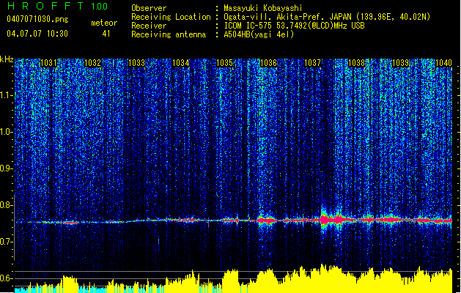Viewport: 461px width, 293px height.
Task: Click the kHz axis unit label
Action: click(x=7, y=60)
